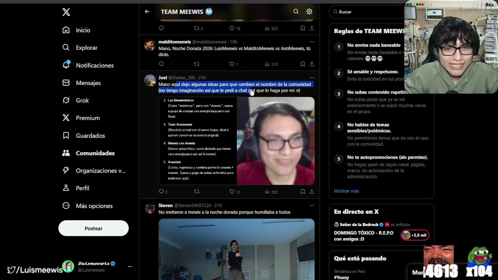Open malditomeewis profile avatar
The height and width of the screenshot is (280, 498).
pos(150,45)
